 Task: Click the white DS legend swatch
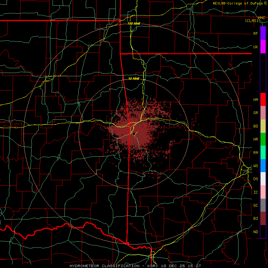(x=263, y=179)
